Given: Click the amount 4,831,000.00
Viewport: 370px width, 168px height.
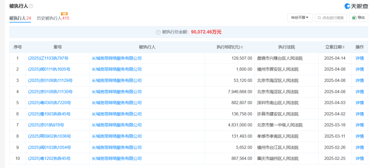Looking at the screenshot, I should coord(240,125).
